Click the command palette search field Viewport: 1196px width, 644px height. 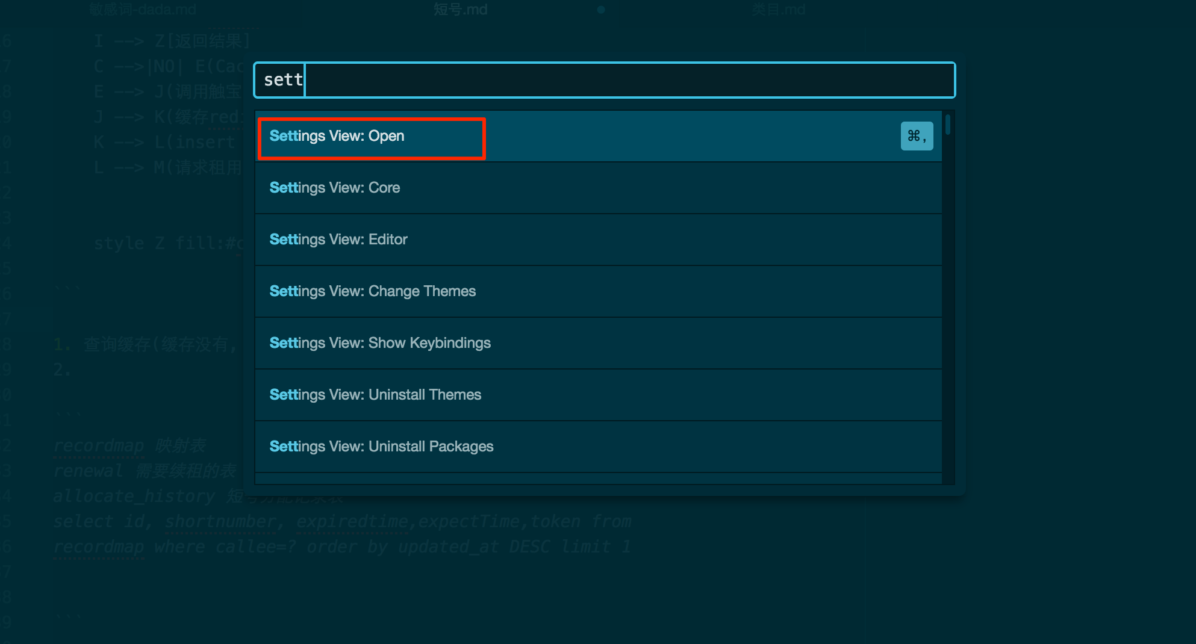[x=604, y=80]
